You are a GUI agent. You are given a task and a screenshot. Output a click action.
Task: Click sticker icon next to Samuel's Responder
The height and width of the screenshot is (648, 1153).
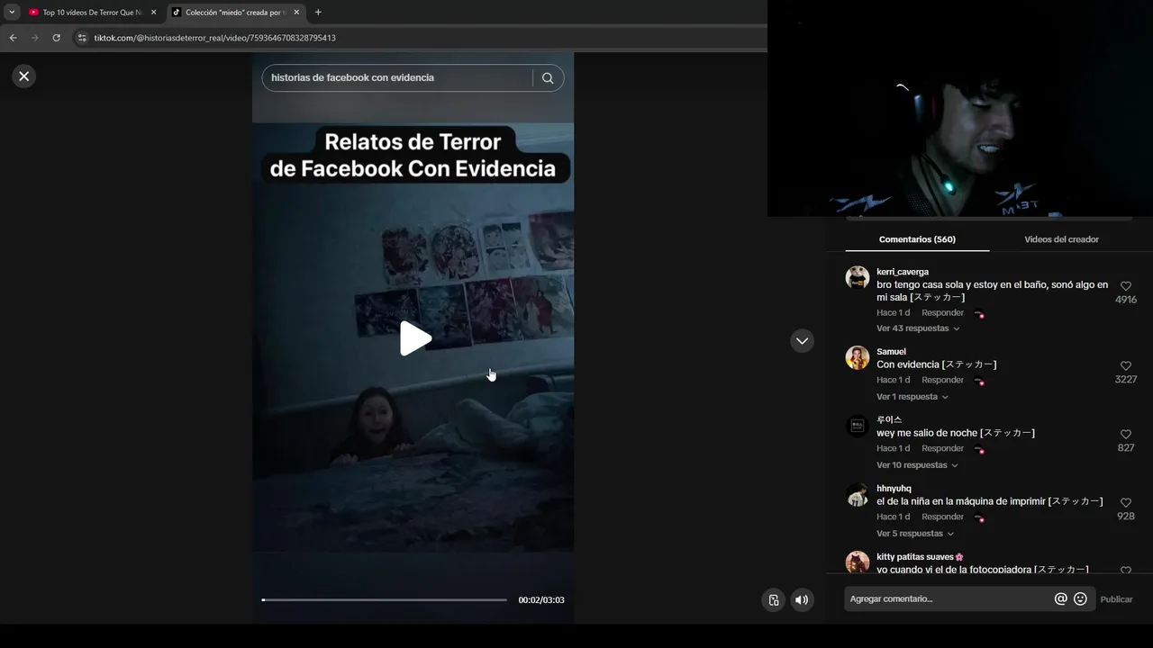[979, 381]
